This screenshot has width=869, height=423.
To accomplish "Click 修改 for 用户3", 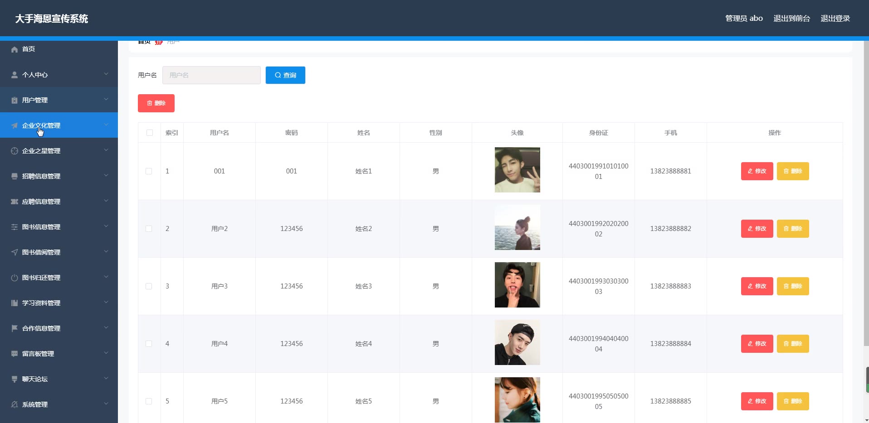I will tap(757, 286).
